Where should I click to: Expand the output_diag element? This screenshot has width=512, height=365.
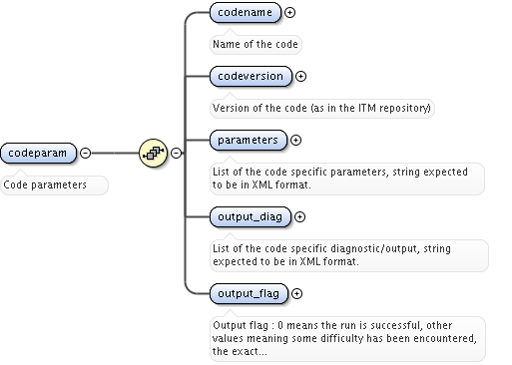pyautogui.click(x=299, y=216)
